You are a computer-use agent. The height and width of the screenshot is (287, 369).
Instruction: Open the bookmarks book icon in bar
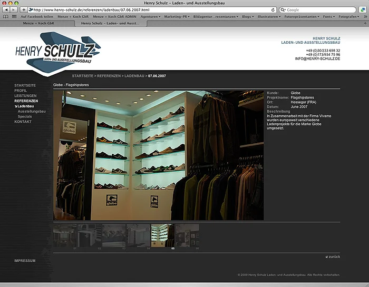click(6, 17)
